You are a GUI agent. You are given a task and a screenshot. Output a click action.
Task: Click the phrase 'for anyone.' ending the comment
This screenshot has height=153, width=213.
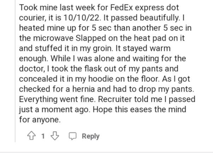(x=40, y=120)
